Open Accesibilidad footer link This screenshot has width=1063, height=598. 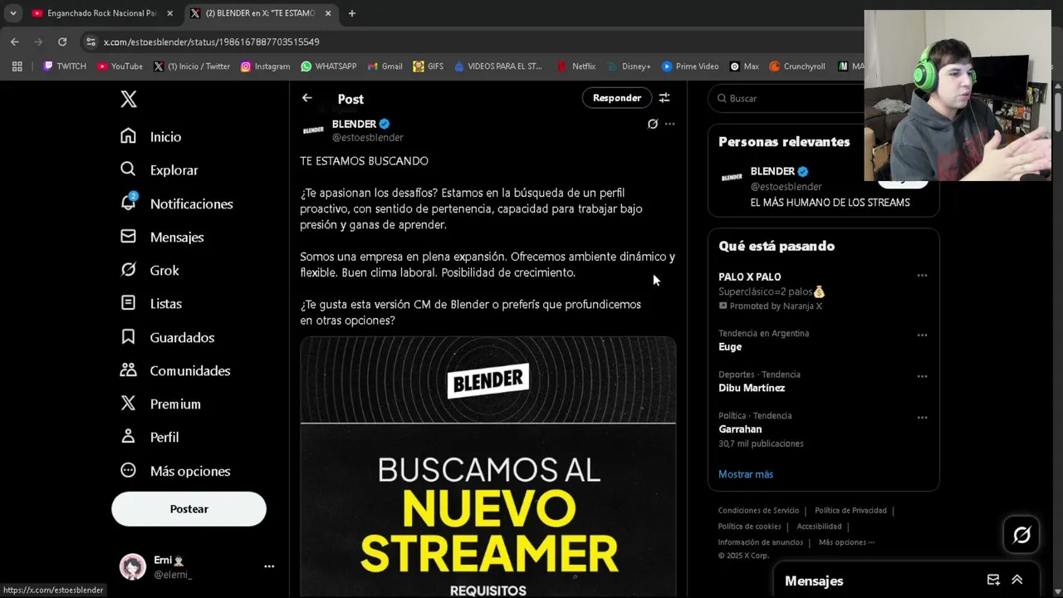pos(819,527)
